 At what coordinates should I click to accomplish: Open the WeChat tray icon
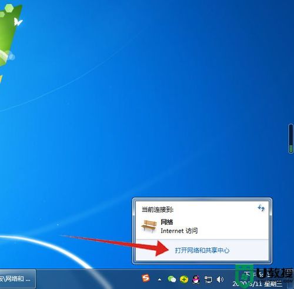(172, 279)
